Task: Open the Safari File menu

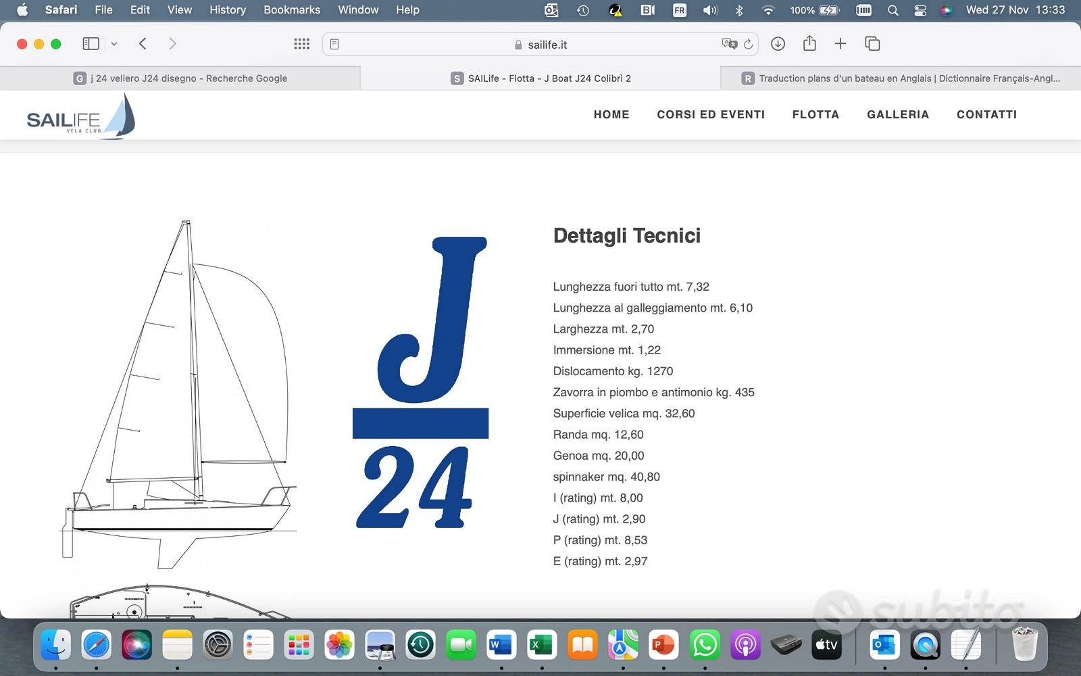Action: pos(103,10)
